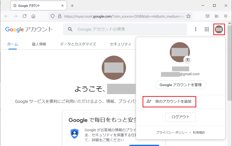Click the Google apps grid icon
Screen dimensions: 232x146
207,29
